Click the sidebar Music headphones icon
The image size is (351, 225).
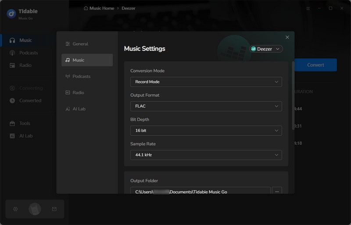[12, 40]
